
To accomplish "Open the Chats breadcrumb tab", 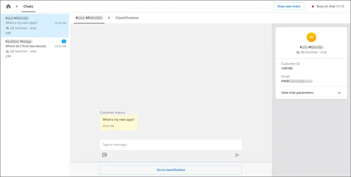I will pos(28,6).
